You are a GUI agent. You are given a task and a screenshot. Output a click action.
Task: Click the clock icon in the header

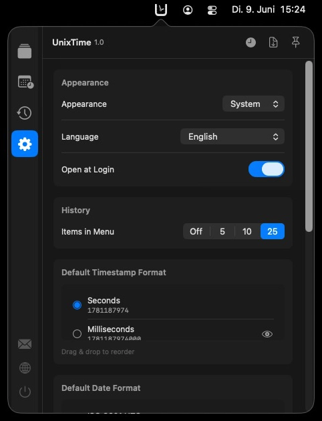pos(251,42)
